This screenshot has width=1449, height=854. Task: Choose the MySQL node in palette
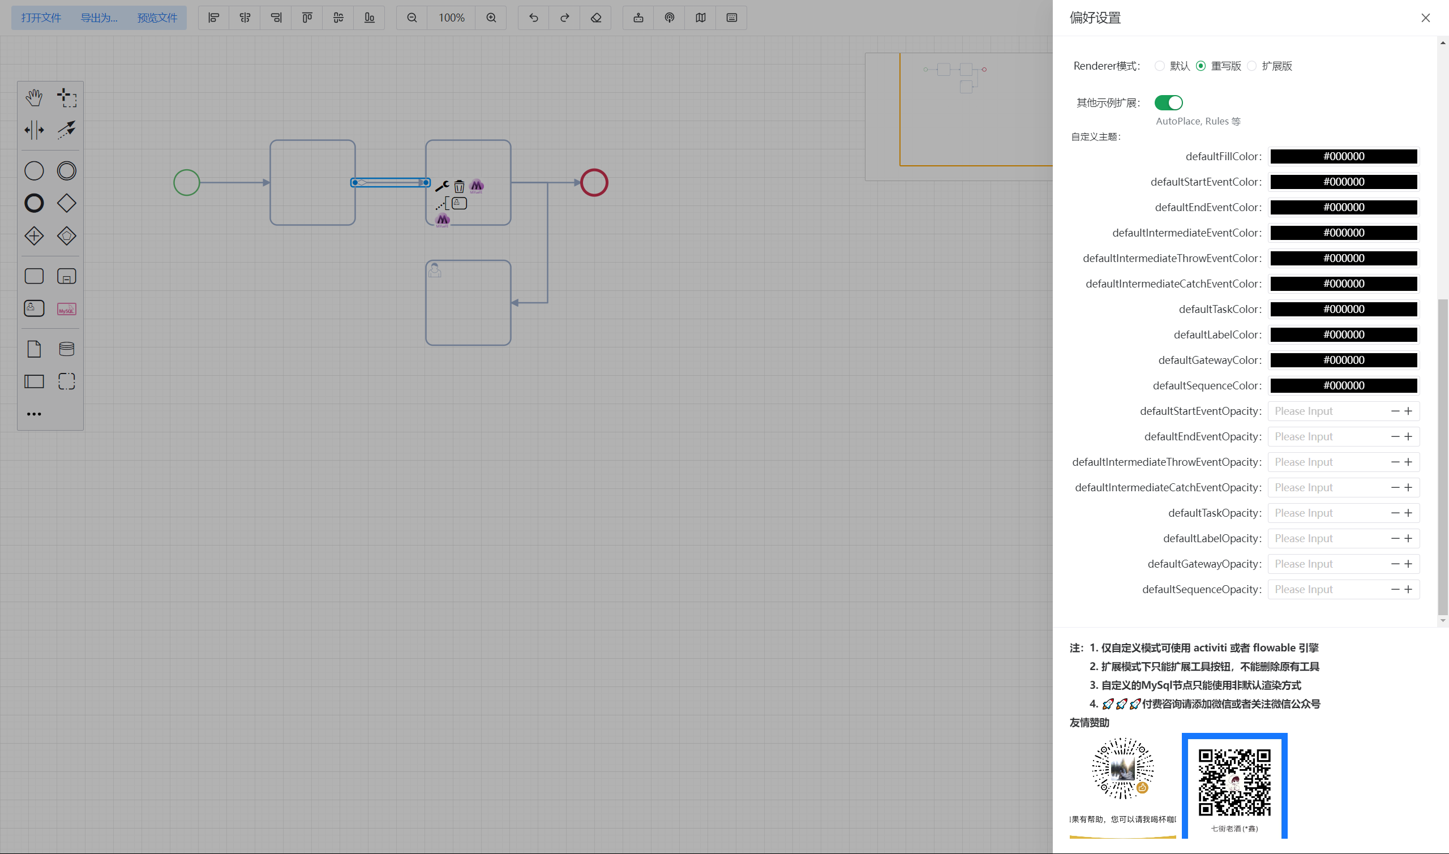click(66, 309)
